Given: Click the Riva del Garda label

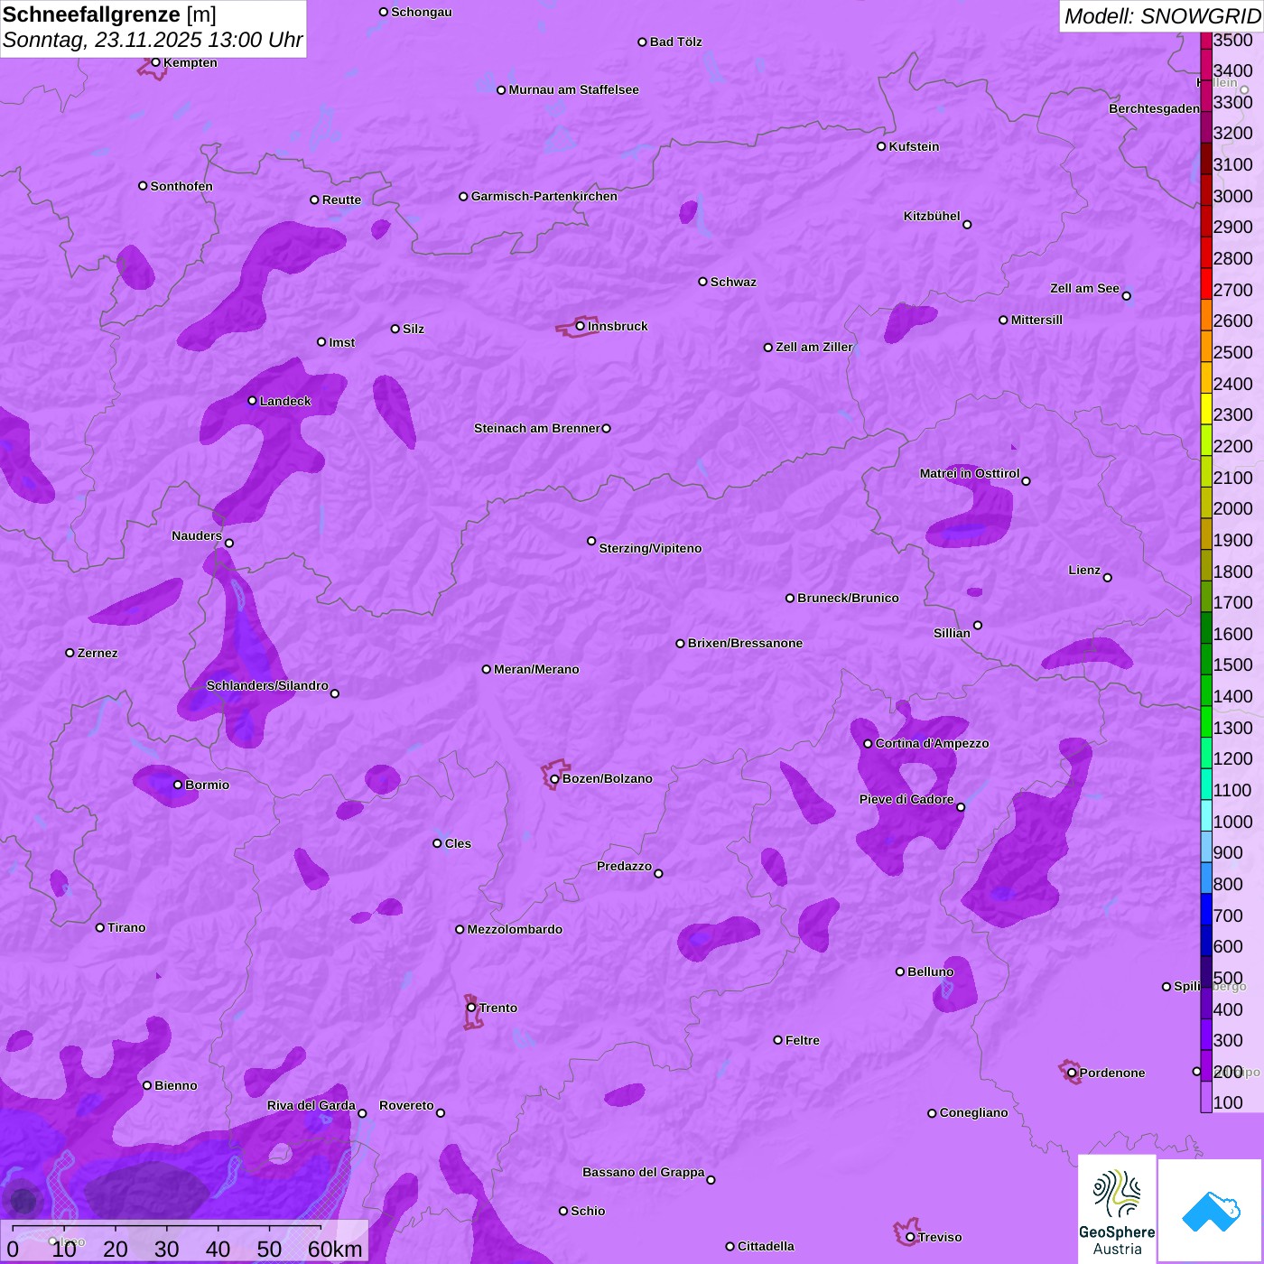Looking at the screenshot, I should pos(311,1105).
